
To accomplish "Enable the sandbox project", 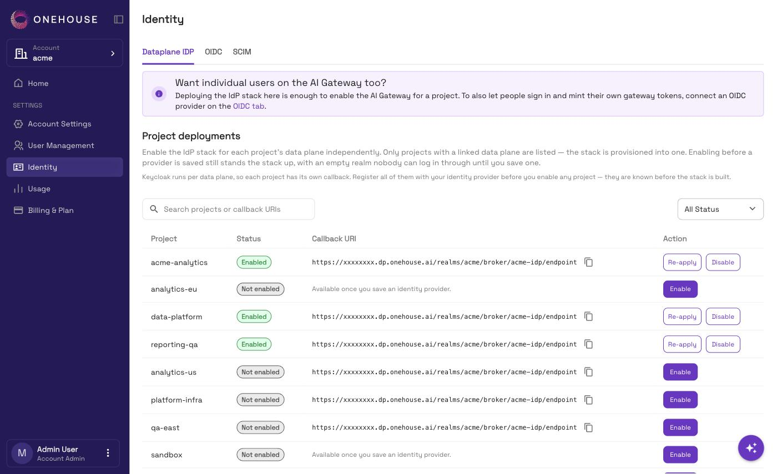I will pyautogui.click(x=680, y=455).
